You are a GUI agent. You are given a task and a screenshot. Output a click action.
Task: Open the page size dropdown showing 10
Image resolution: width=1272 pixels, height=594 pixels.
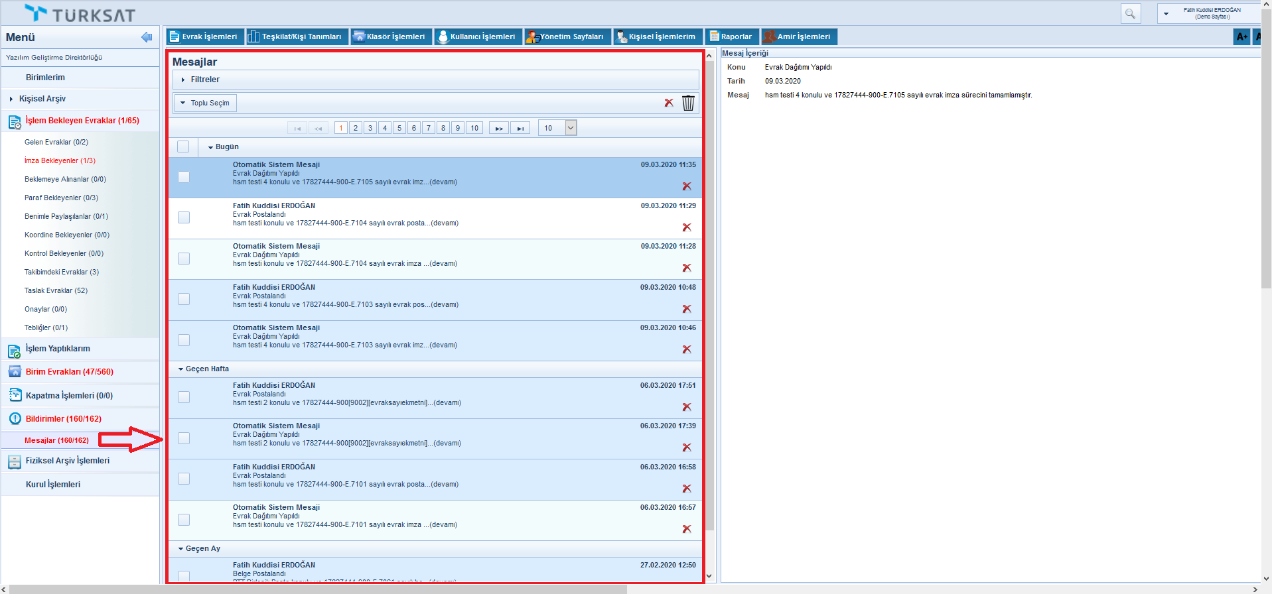[571, 128]
